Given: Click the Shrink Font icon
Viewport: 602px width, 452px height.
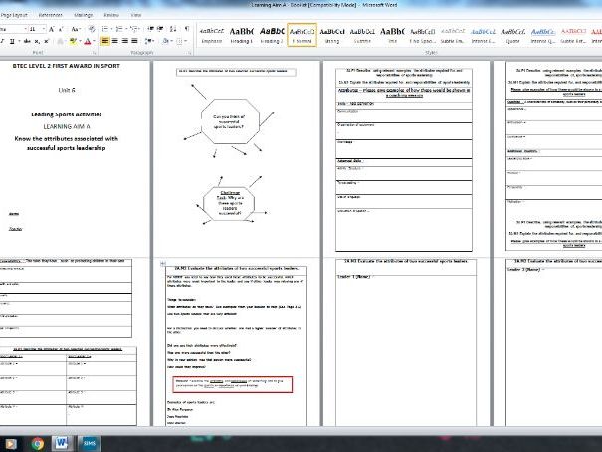Looking at the screenshot, I should 61,29.
